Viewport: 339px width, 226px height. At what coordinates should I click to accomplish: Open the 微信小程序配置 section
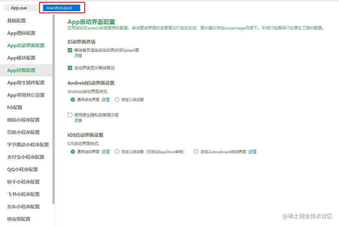point(22,120)
